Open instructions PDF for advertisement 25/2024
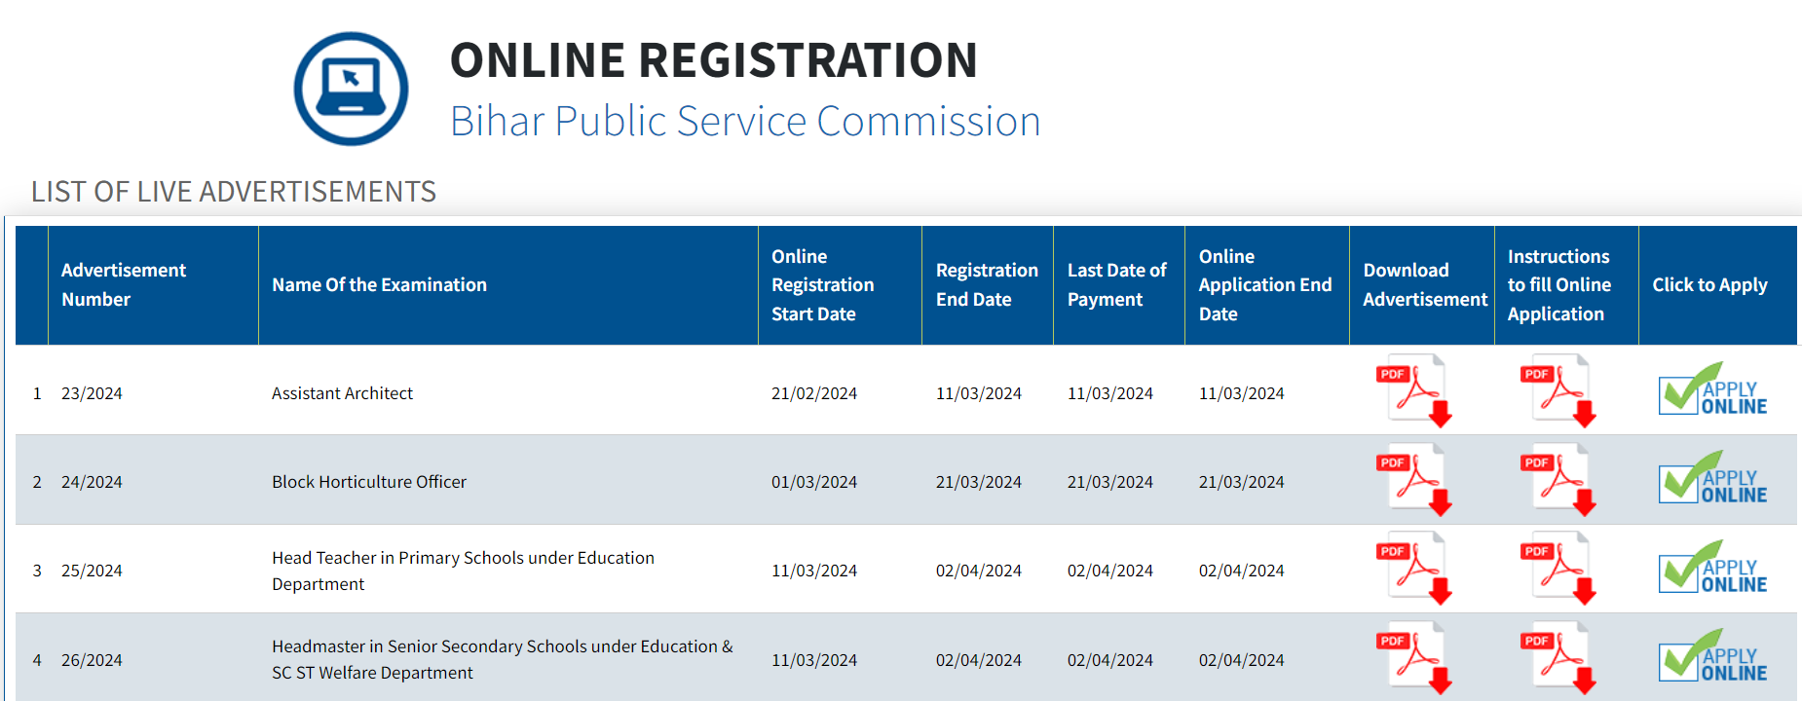 coord(1558,568)
